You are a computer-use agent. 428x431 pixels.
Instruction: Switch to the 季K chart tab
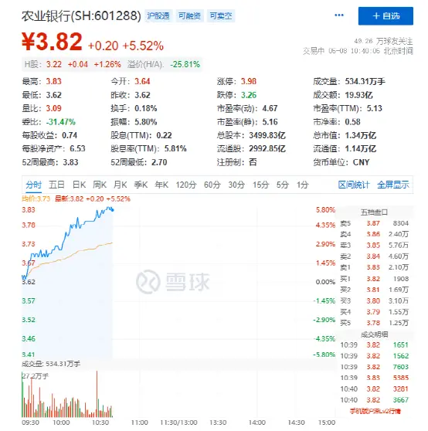coord(141,185)
